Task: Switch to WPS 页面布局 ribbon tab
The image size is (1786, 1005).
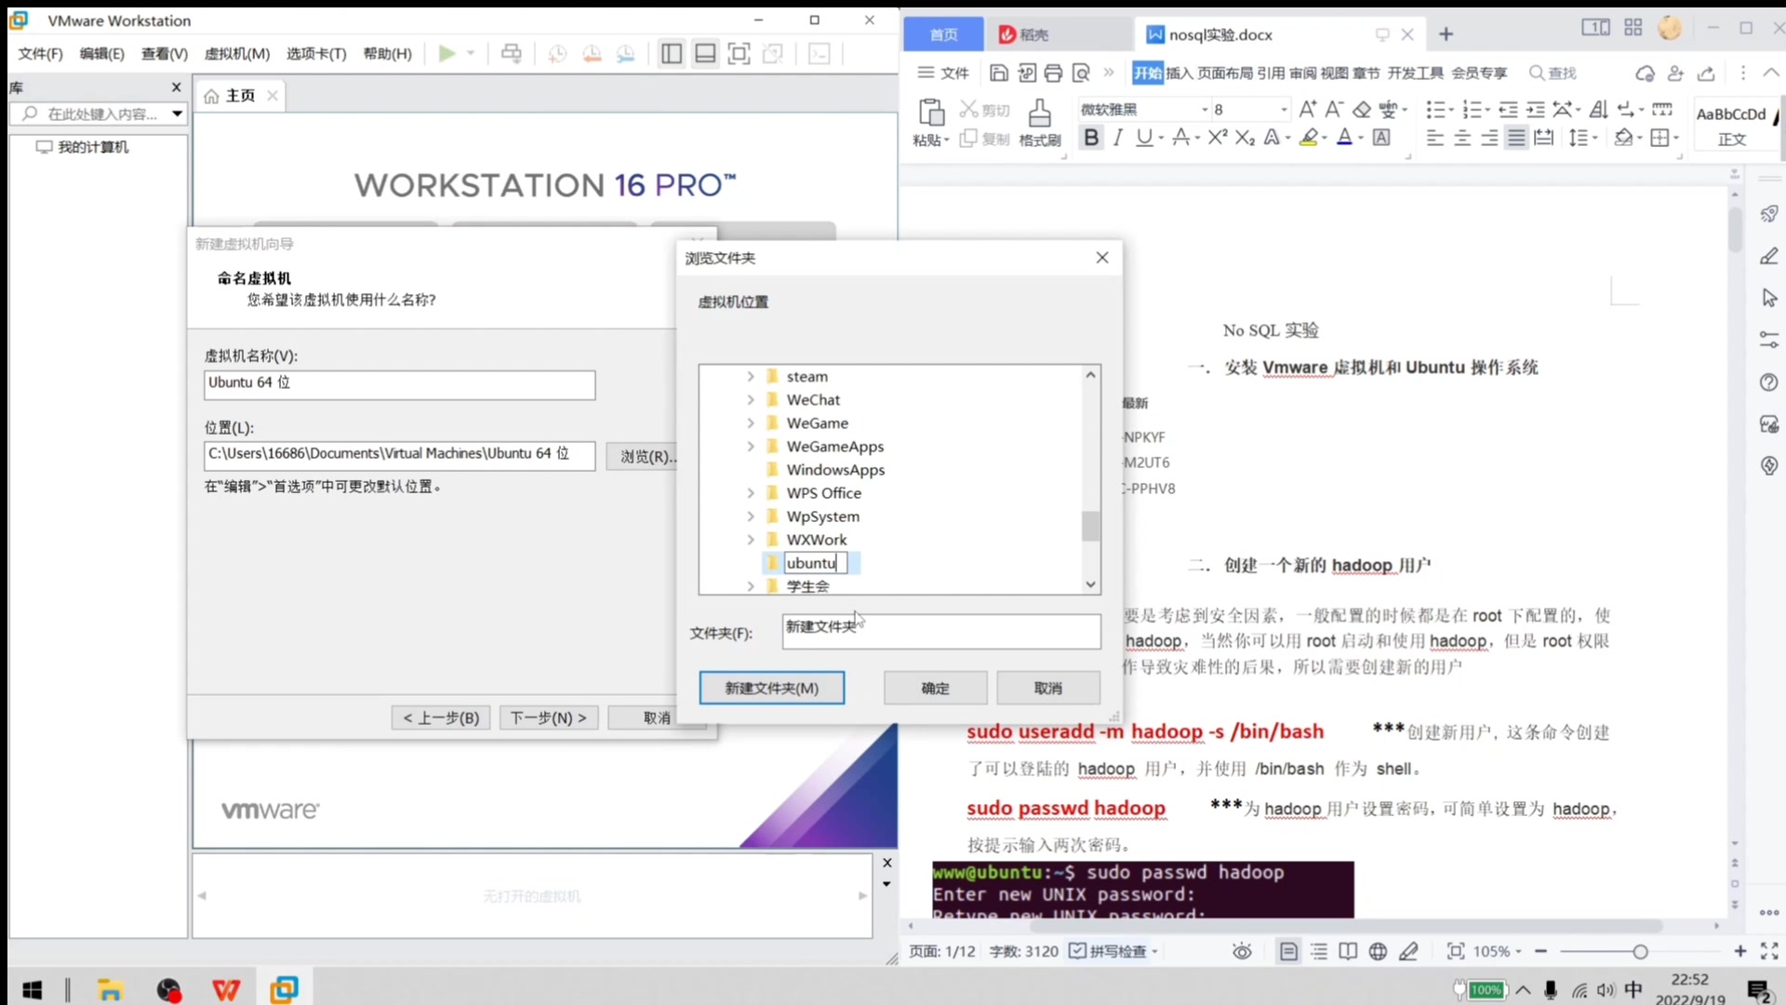Action: coord(1224,73)
